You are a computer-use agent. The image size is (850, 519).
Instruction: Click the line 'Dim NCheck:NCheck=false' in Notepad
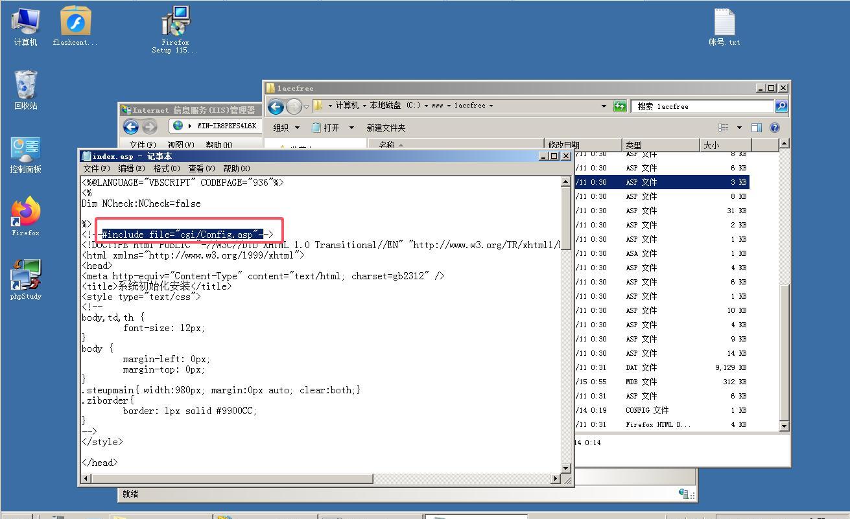(x=141, y=203)
